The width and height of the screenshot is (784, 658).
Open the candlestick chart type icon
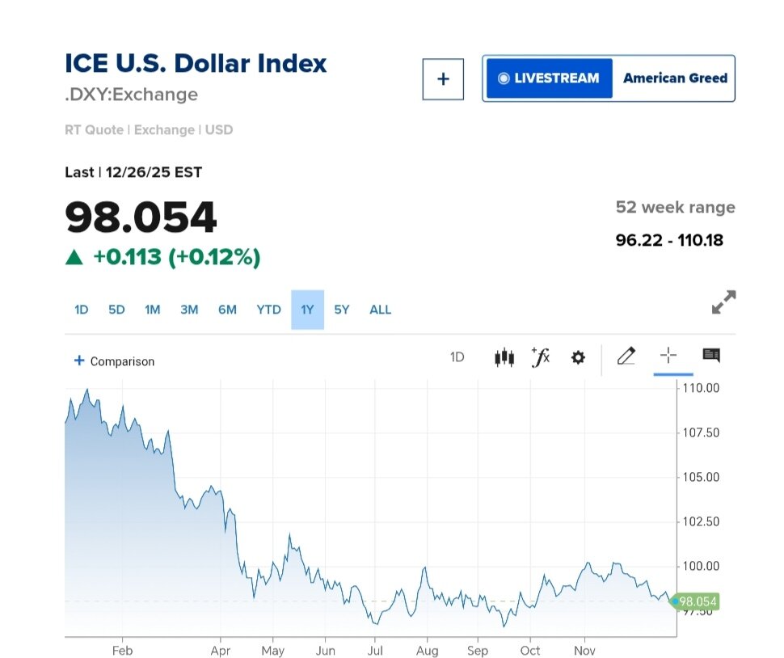[x=504, y=356]
